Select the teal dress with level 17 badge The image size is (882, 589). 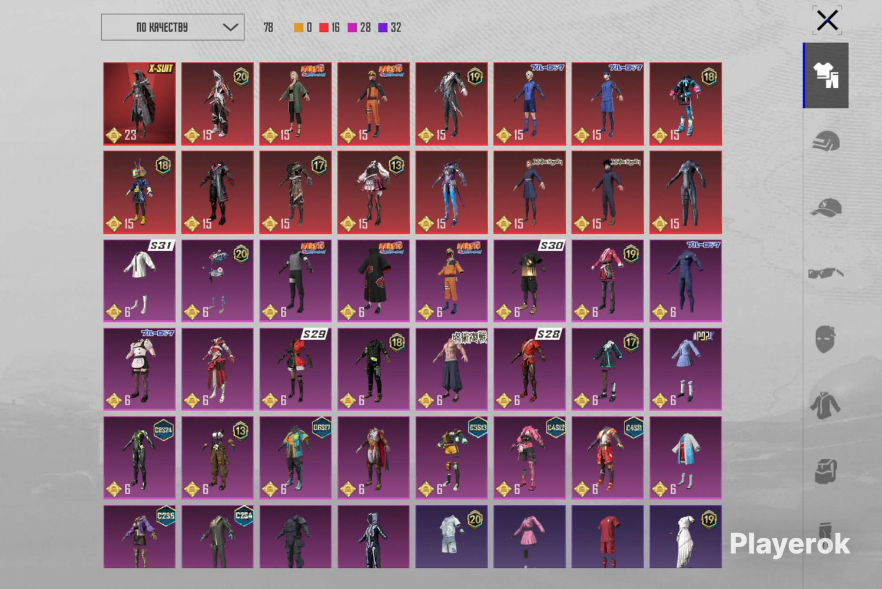(x=608, y=369)
